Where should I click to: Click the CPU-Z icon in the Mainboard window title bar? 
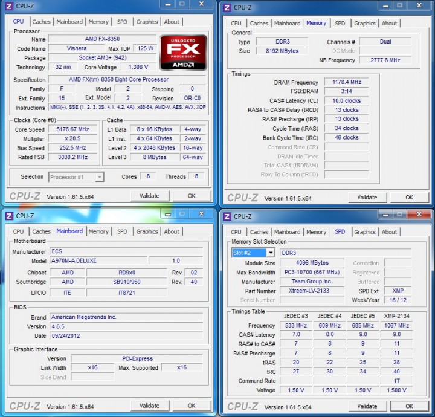(9, 216)
